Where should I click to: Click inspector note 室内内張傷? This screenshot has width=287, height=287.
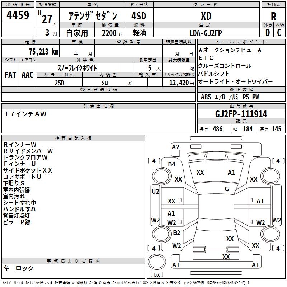(x=17, y=190)
